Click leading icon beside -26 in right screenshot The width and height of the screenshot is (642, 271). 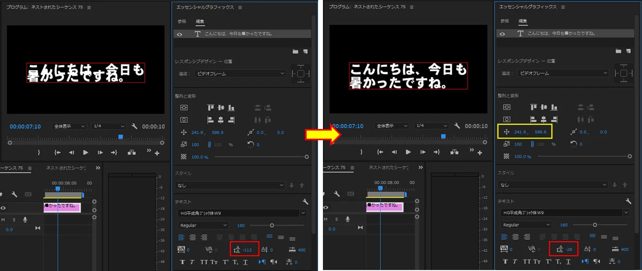click(560, 249)
